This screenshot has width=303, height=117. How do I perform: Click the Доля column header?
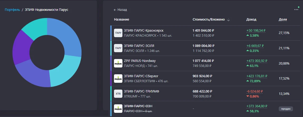(x=283, y=19)
